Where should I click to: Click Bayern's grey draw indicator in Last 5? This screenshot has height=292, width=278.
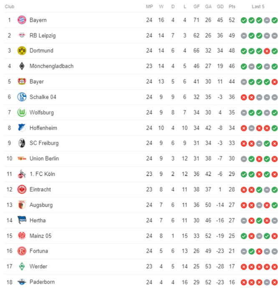[x=267, y=20]
